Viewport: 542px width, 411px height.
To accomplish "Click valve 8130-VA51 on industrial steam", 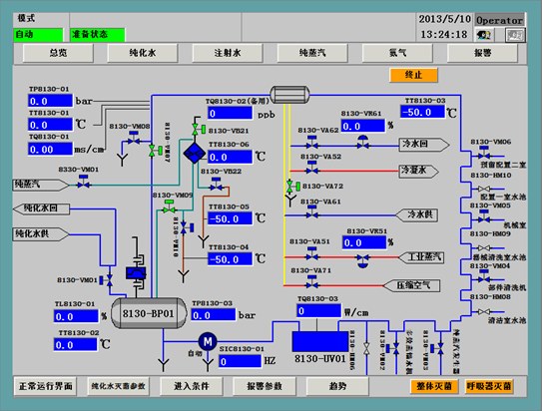I will pyautogui.click(x=312, y=253).
